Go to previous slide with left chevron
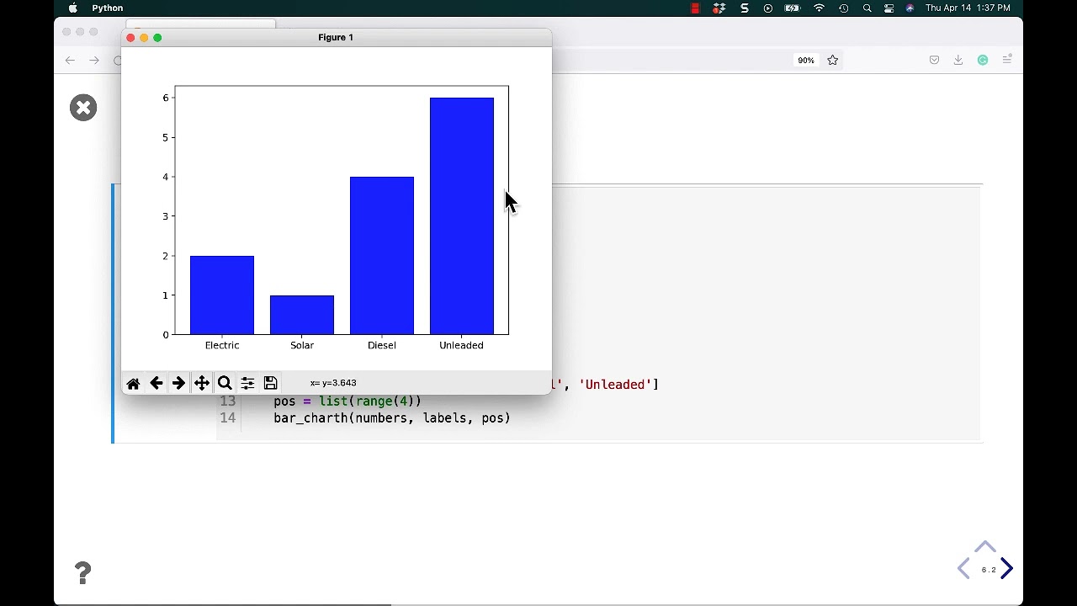This screenshot has width=1077, height=606. [x=963, y=569]
